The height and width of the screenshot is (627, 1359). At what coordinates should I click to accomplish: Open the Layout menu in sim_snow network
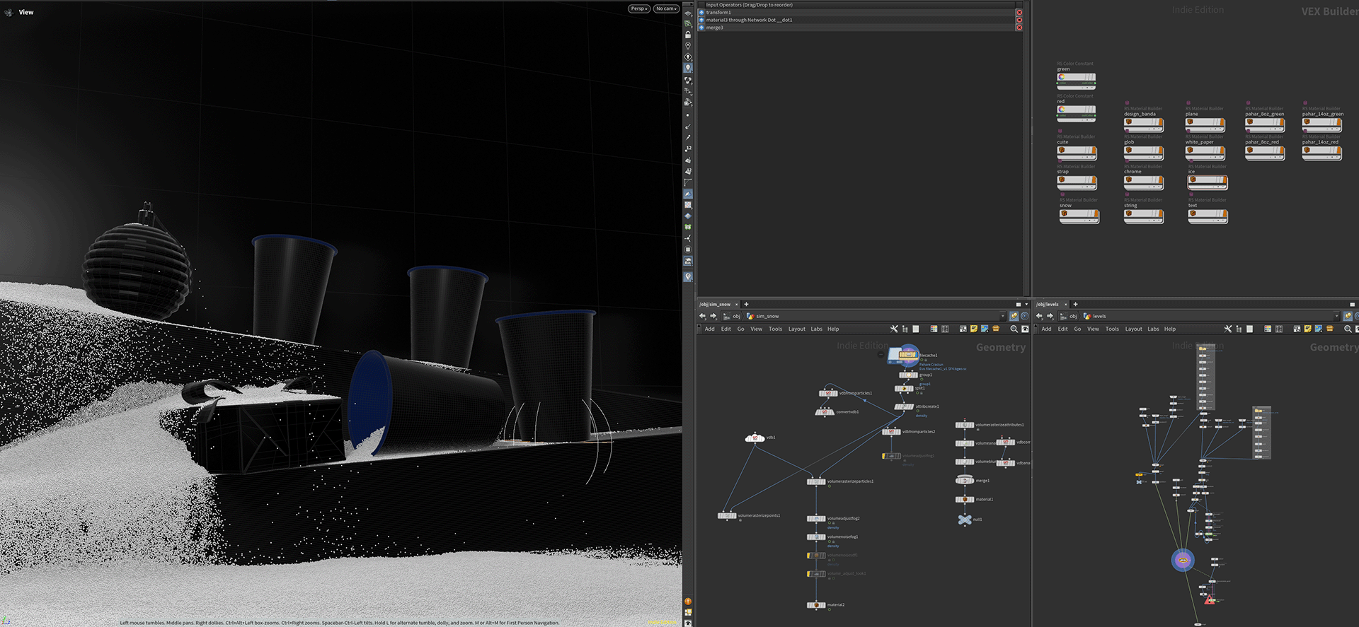(x=796, y=329)
